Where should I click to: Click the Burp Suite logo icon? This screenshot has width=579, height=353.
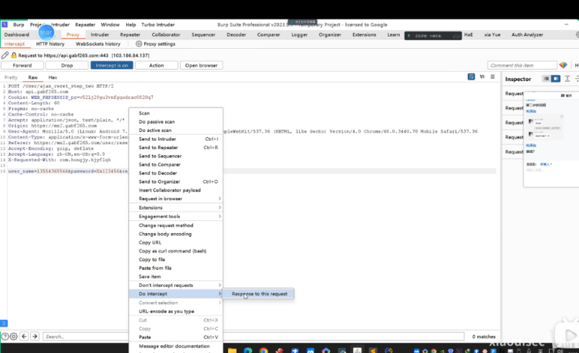4,24
